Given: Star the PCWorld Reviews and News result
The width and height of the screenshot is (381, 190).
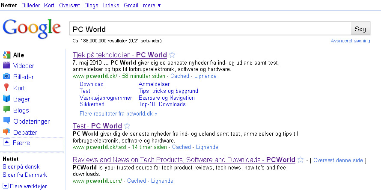Looking at the screenshot, I should click(x=301, y=160).
